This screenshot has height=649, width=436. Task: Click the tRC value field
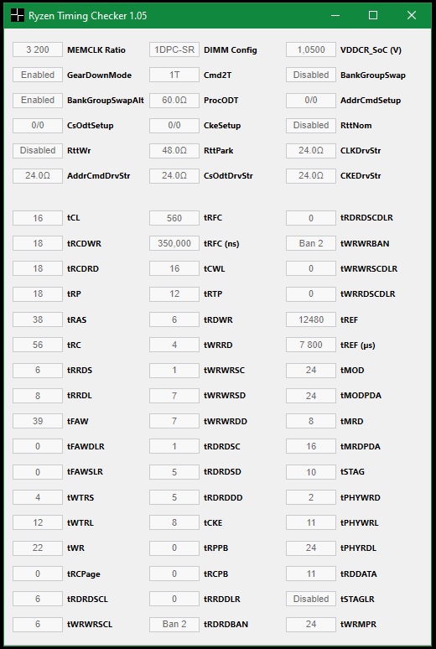[x=38, y=345]
